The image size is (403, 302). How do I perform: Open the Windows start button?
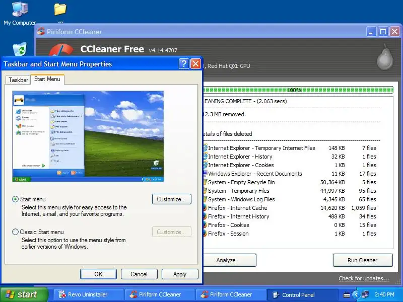(x=24, y=294)
